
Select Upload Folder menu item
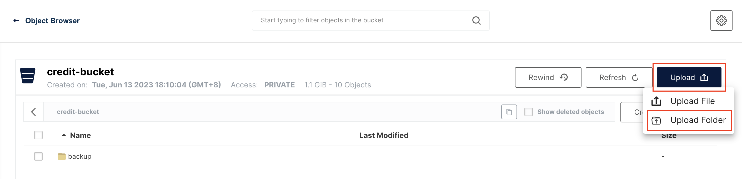pyautogui.click(x=689, y=120)
